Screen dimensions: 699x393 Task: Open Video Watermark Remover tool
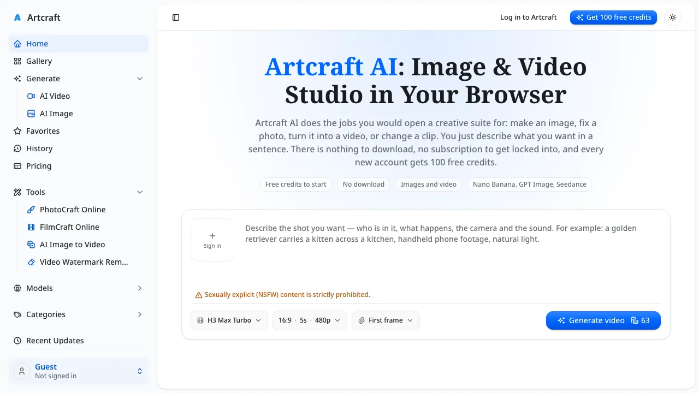point(85,262)
